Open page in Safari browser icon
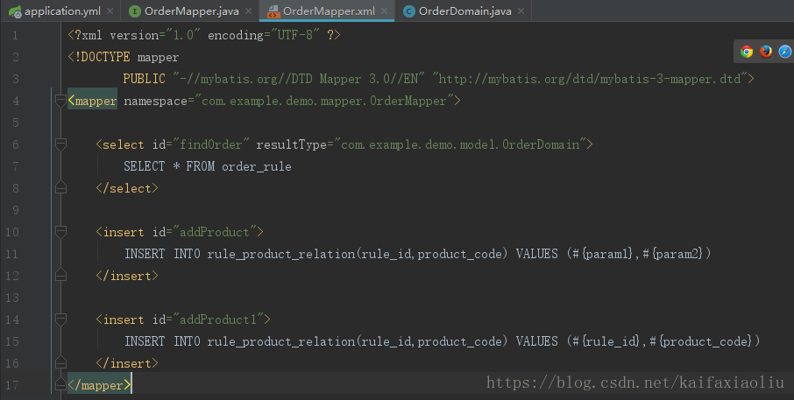 click(784, 52)
